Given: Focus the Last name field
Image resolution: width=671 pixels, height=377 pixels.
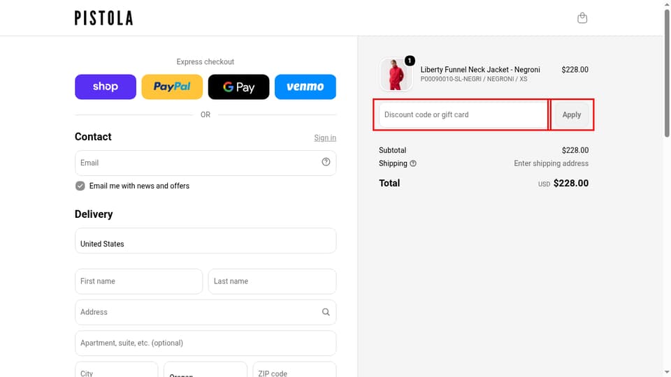Looking at the screenshot, I should click(272, 281).
